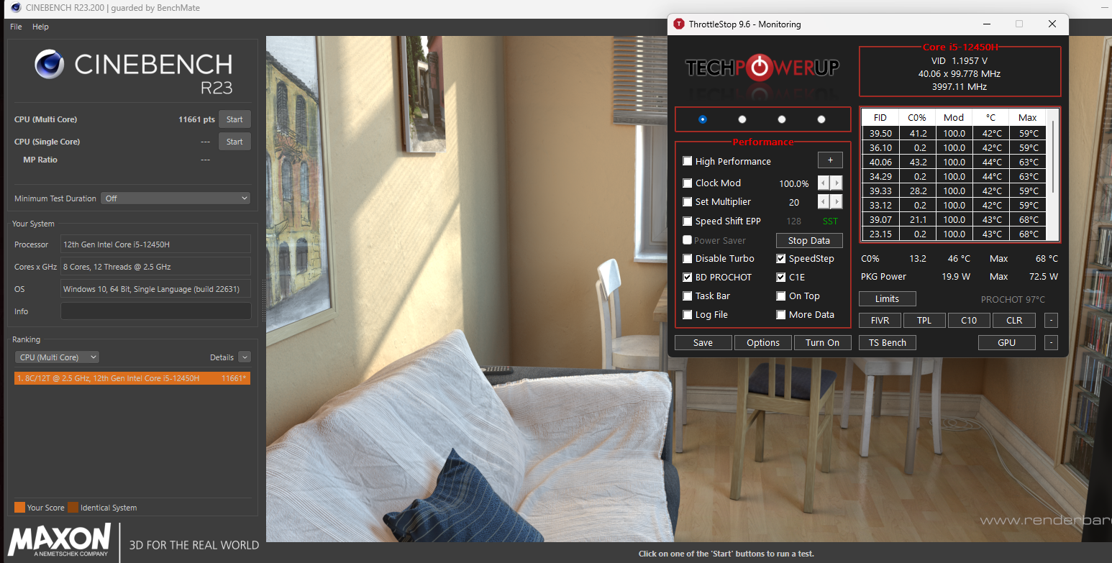Uncheck the BD PROCHOT checkbox
Image resolution: width=1112 pixels, height=563 pixels.
(x=688, y=277)
